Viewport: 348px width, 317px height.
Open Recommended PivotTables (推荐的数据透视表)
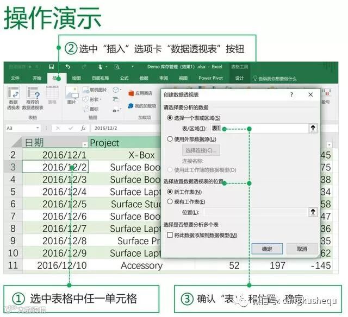[33, 98]
